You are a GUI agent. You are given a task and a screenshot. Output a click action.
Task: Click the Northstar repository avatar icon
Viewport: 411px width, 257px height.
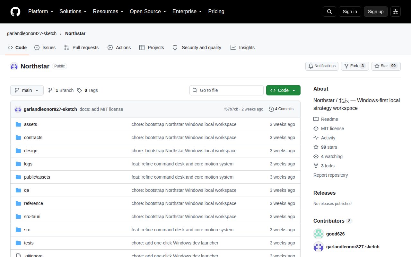pos(14,66)
